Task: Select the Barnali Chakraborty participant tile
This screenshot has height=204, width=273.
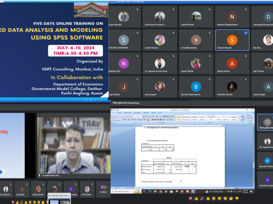Action: click(196, 87)
